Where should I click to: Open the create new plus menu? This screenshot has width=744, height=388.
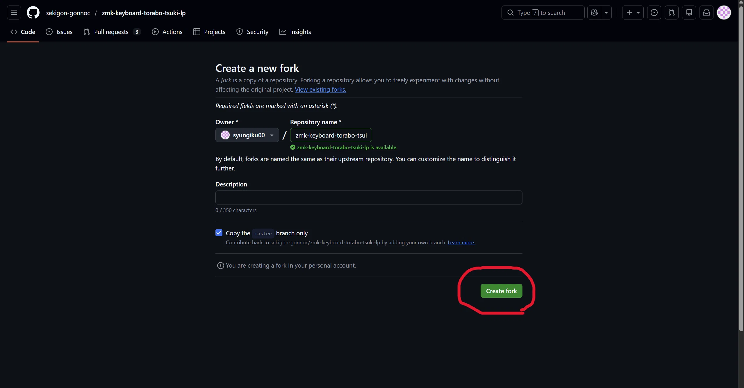pos(633,13)
